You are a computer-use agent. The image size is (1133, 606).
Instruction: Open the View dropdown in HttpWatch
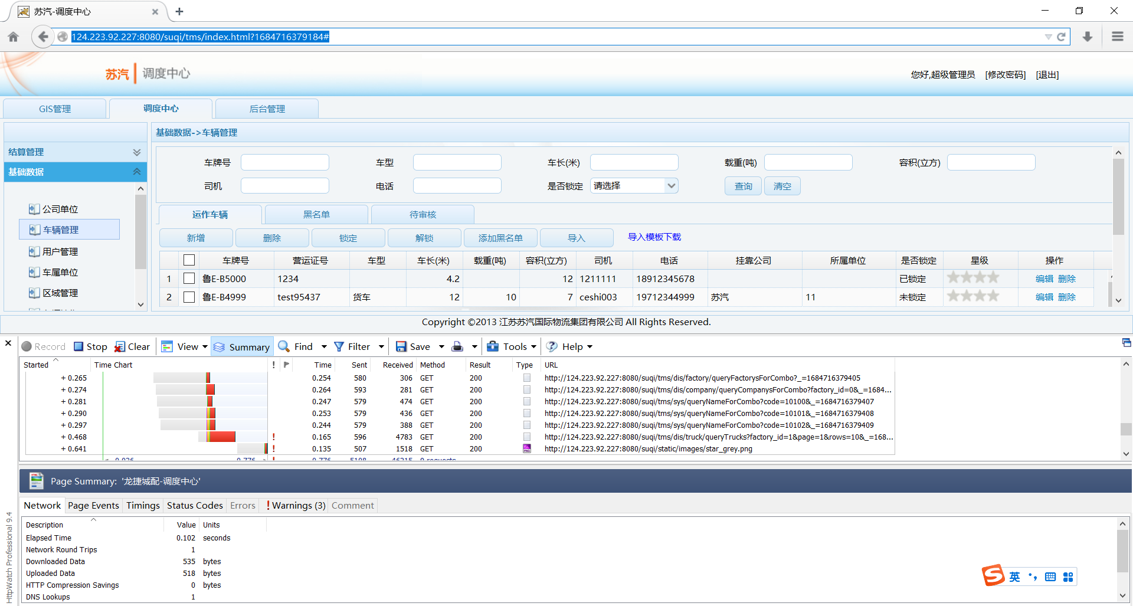pos(185,347)
